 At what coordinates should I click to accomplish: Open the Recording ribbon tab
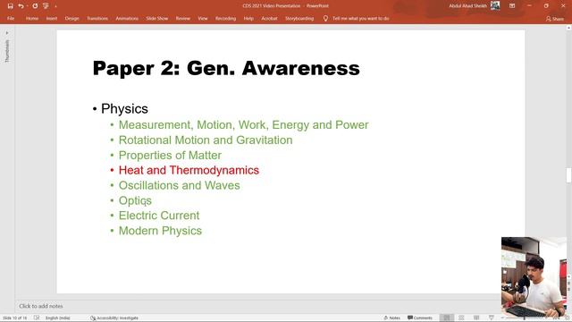tap(225, 18)
